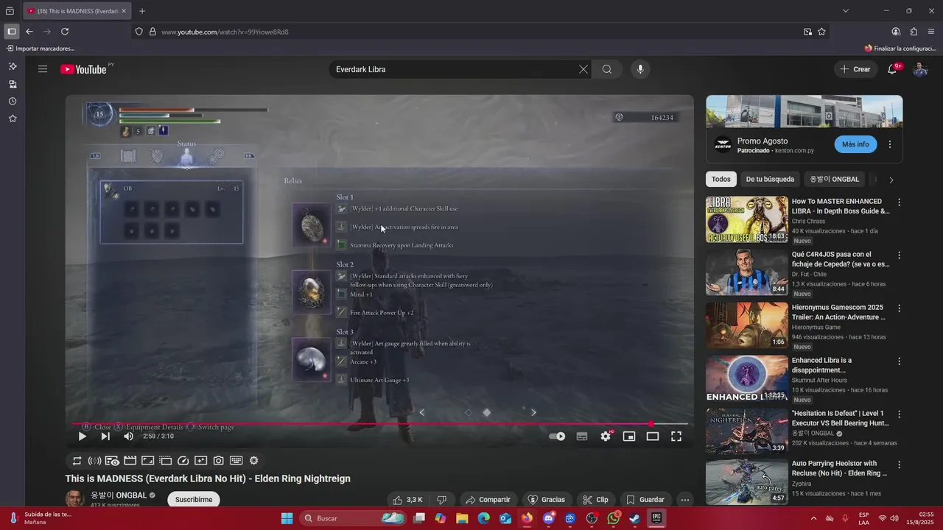Run search with the magnifier button
This screenshot has width=943, height=530.
pyautogui.click(x=607, y=69)
